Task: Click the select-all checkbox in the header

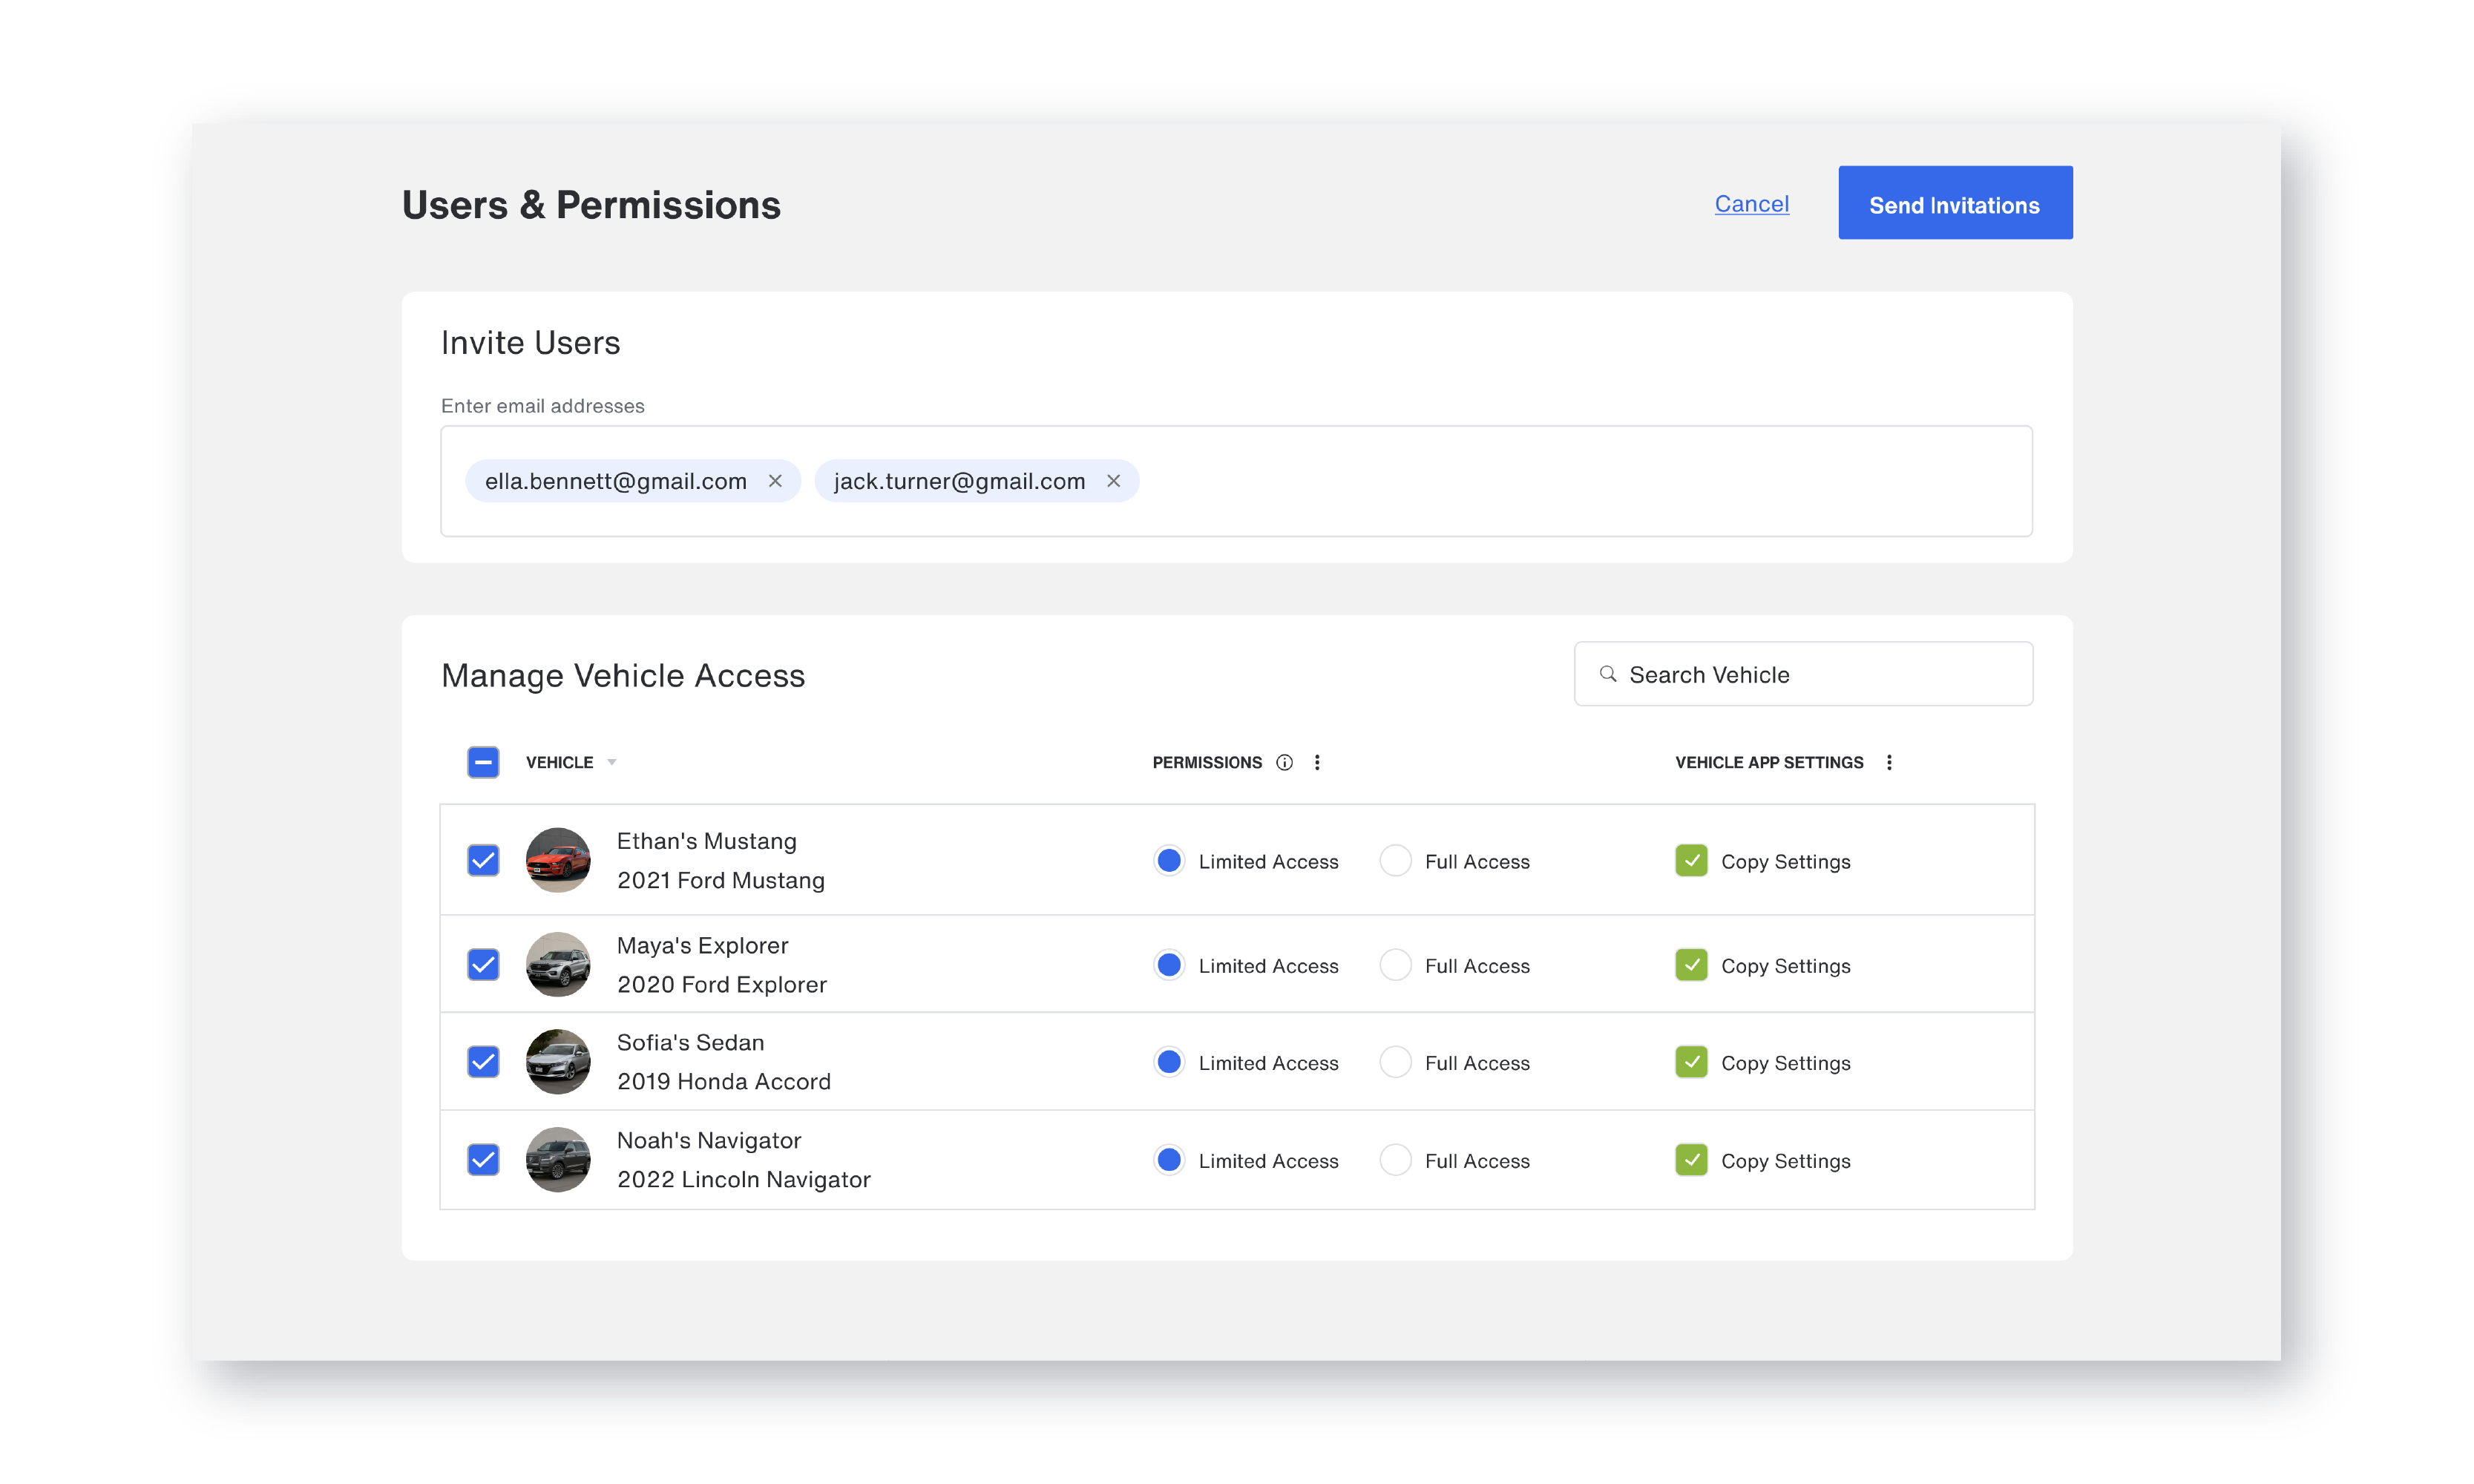Action: pos(483,761)
